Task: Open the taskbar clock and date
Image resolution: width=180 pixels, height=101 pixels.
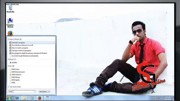Action: [168, 98]
